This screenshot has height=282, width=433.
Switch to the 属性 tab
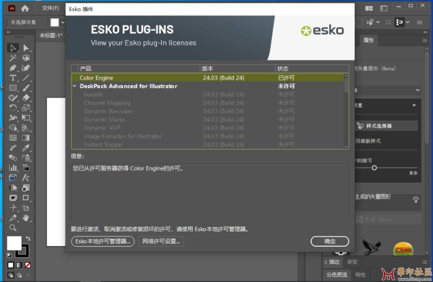368,40
